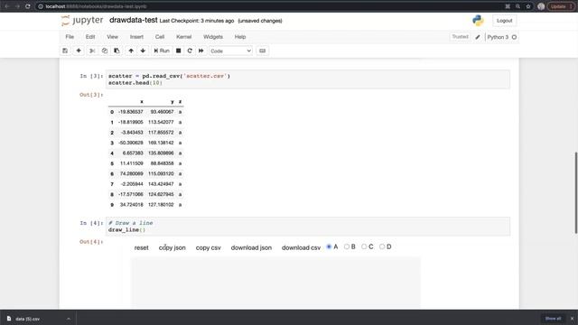Go forward in browser history
Image resolution: width=578 pixels, height=325 pixels.
[x=17, y=6]
